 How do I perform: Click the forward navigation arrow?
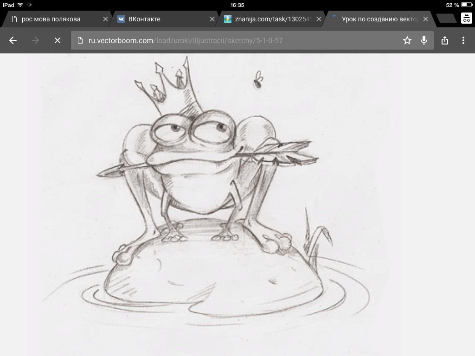click(x=35, y=40)
